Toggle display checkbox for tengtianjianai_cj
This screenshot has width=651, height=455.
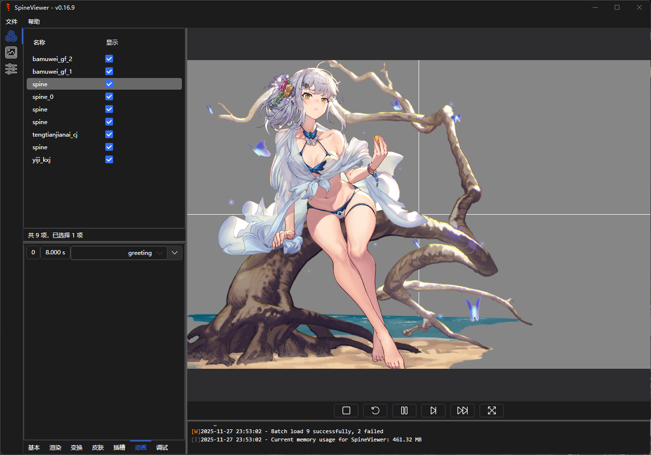point(109,134)
